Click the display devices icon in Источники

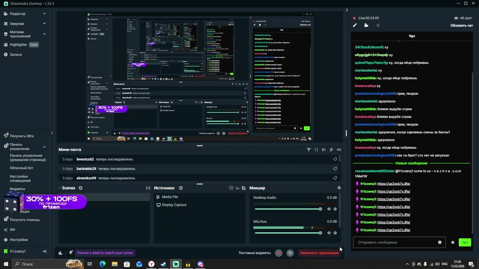point(231,188)
